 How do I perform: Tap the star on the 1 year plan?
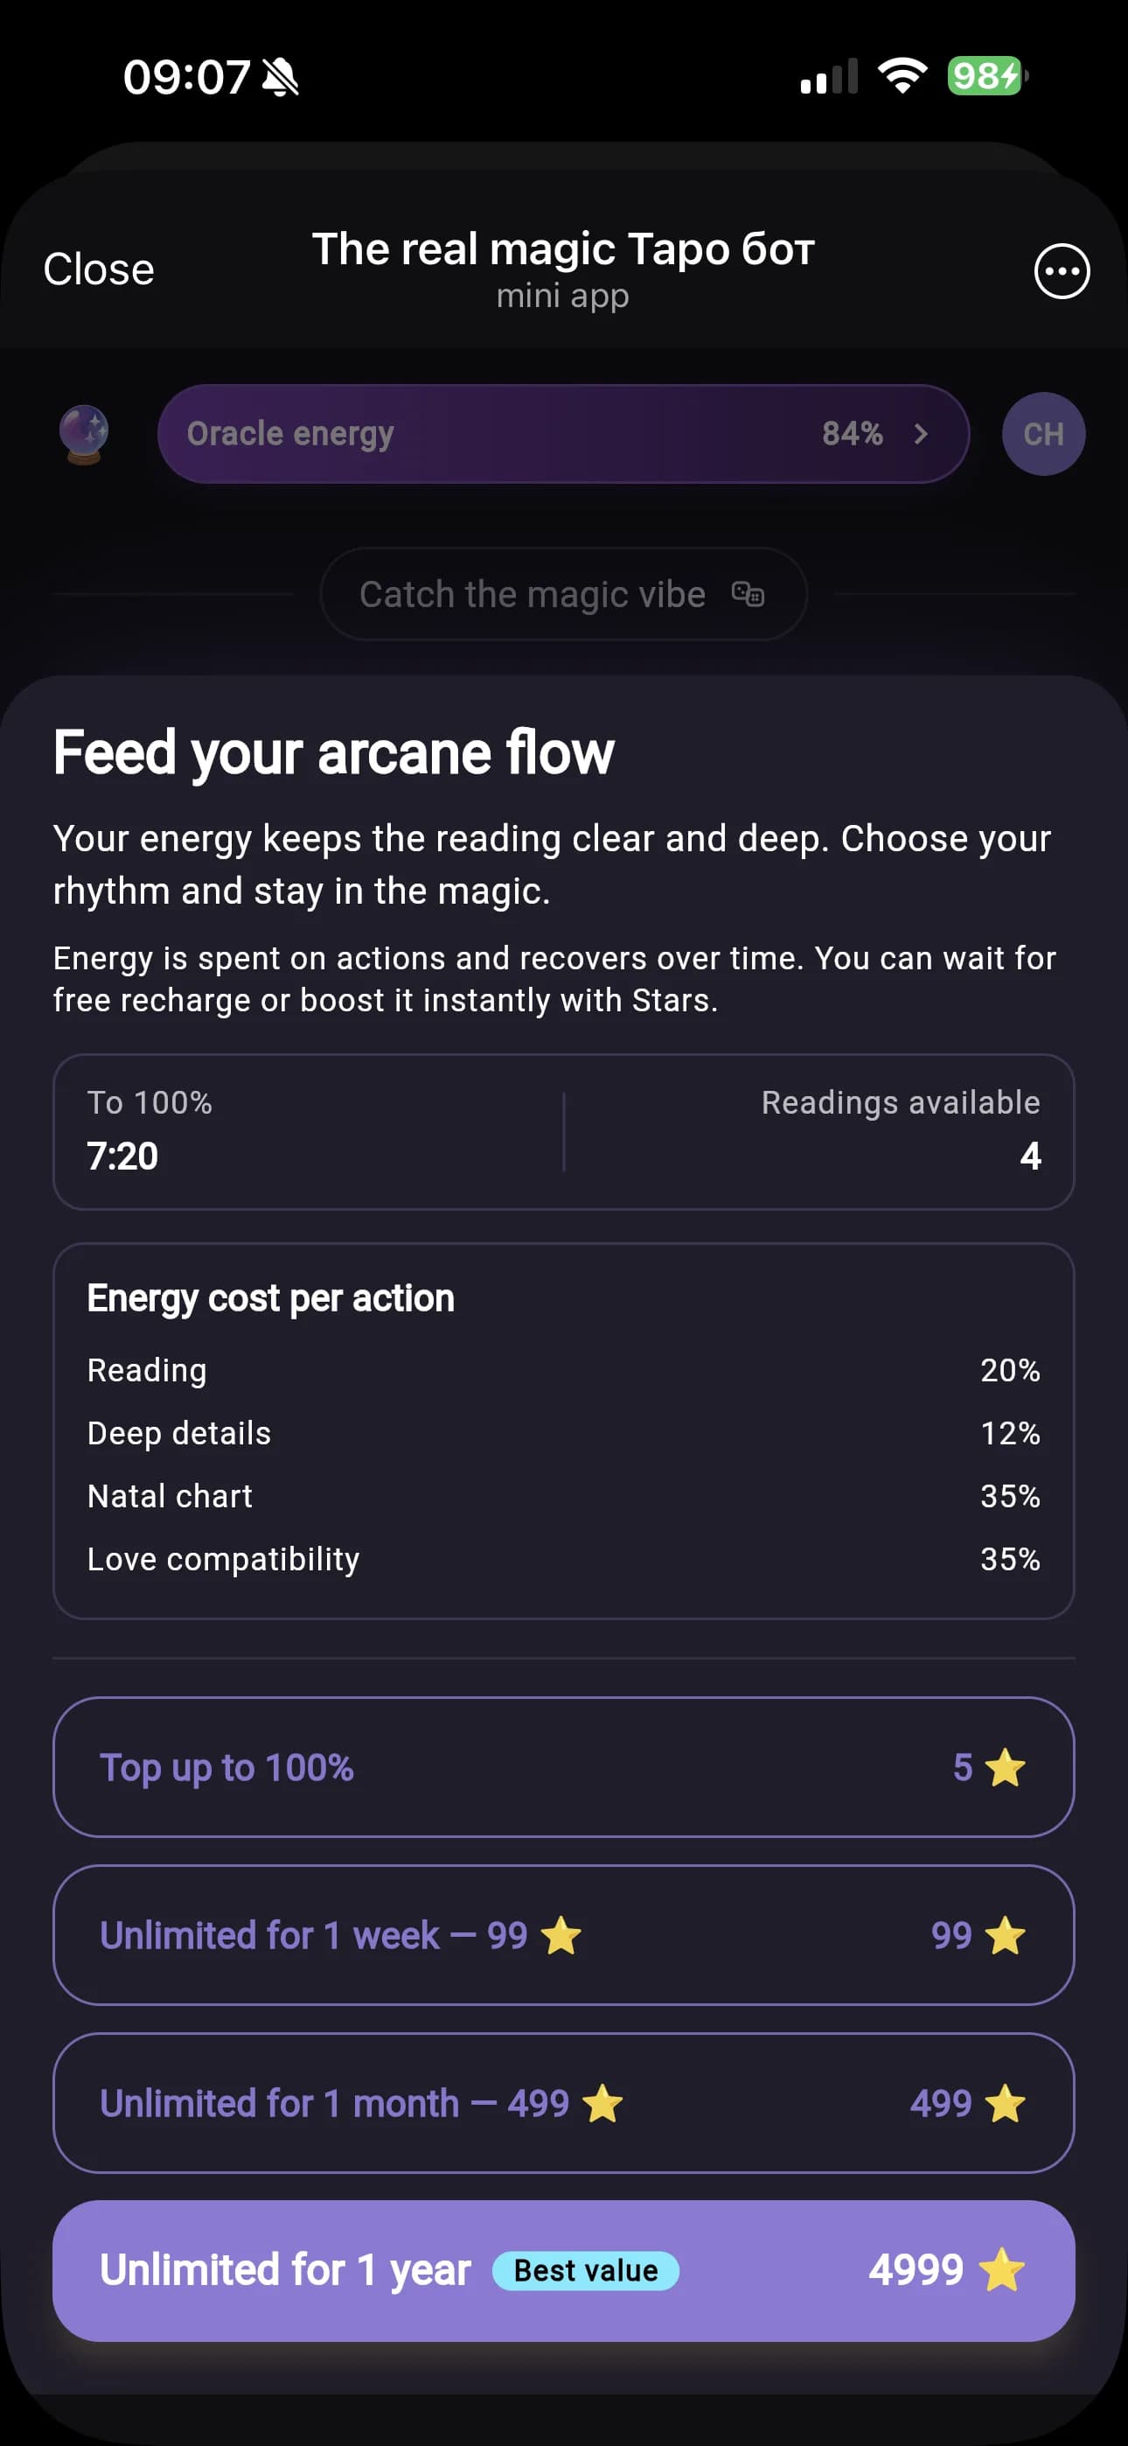pos(1002,2269)
